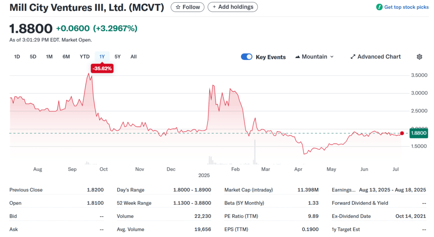Click the EPS (TTM) value 0.1900

(310, 229)
